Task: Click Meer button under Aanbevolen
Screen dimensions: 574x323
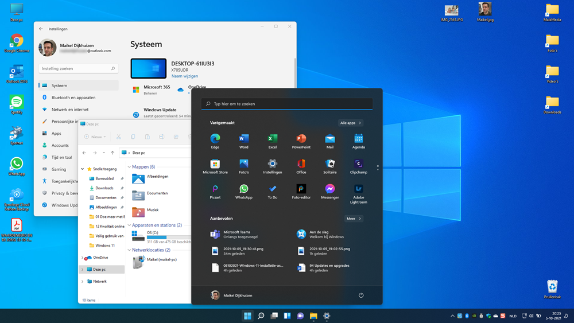Action: 354,219
